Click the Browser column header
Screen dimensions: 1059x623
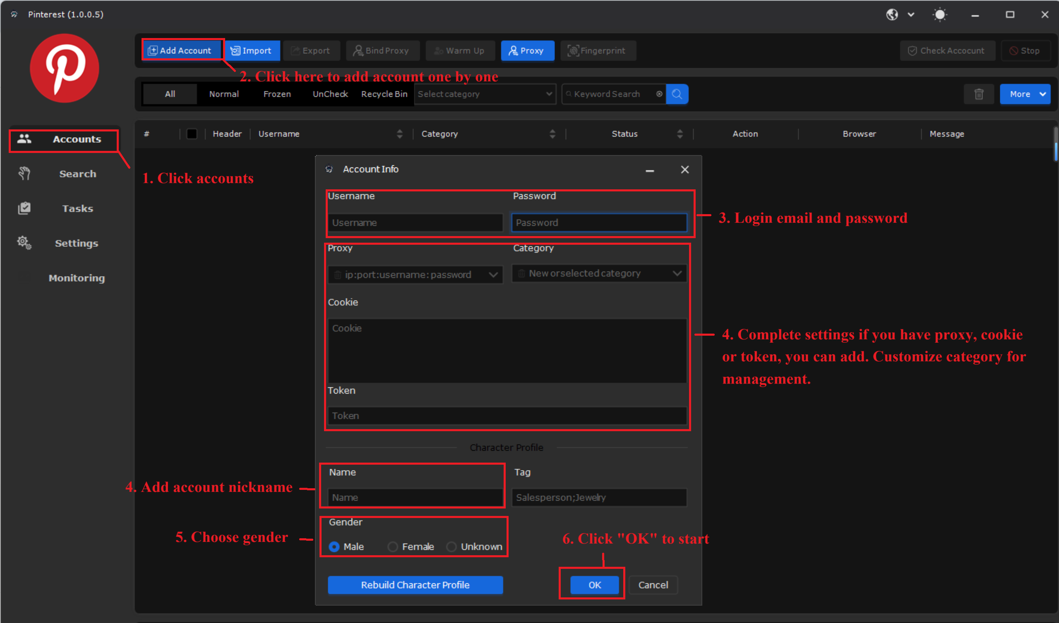[x=859, y=134]
